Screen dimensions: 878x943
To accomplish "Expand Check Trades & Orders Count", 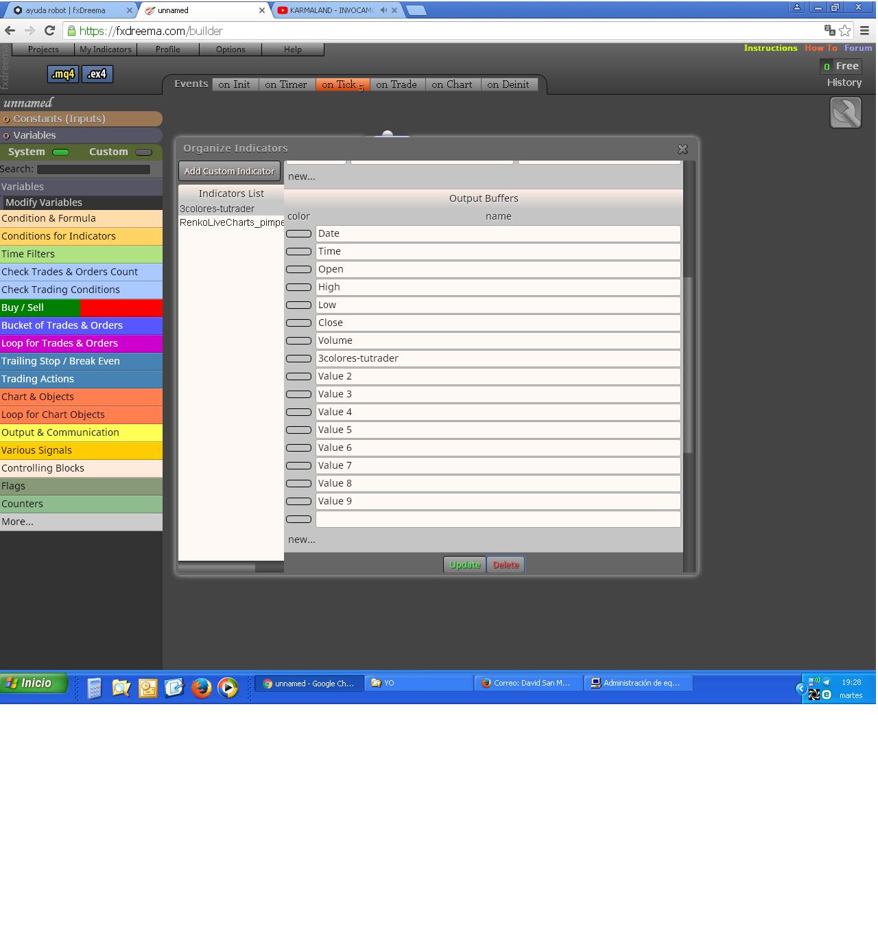I will point(81,272).
